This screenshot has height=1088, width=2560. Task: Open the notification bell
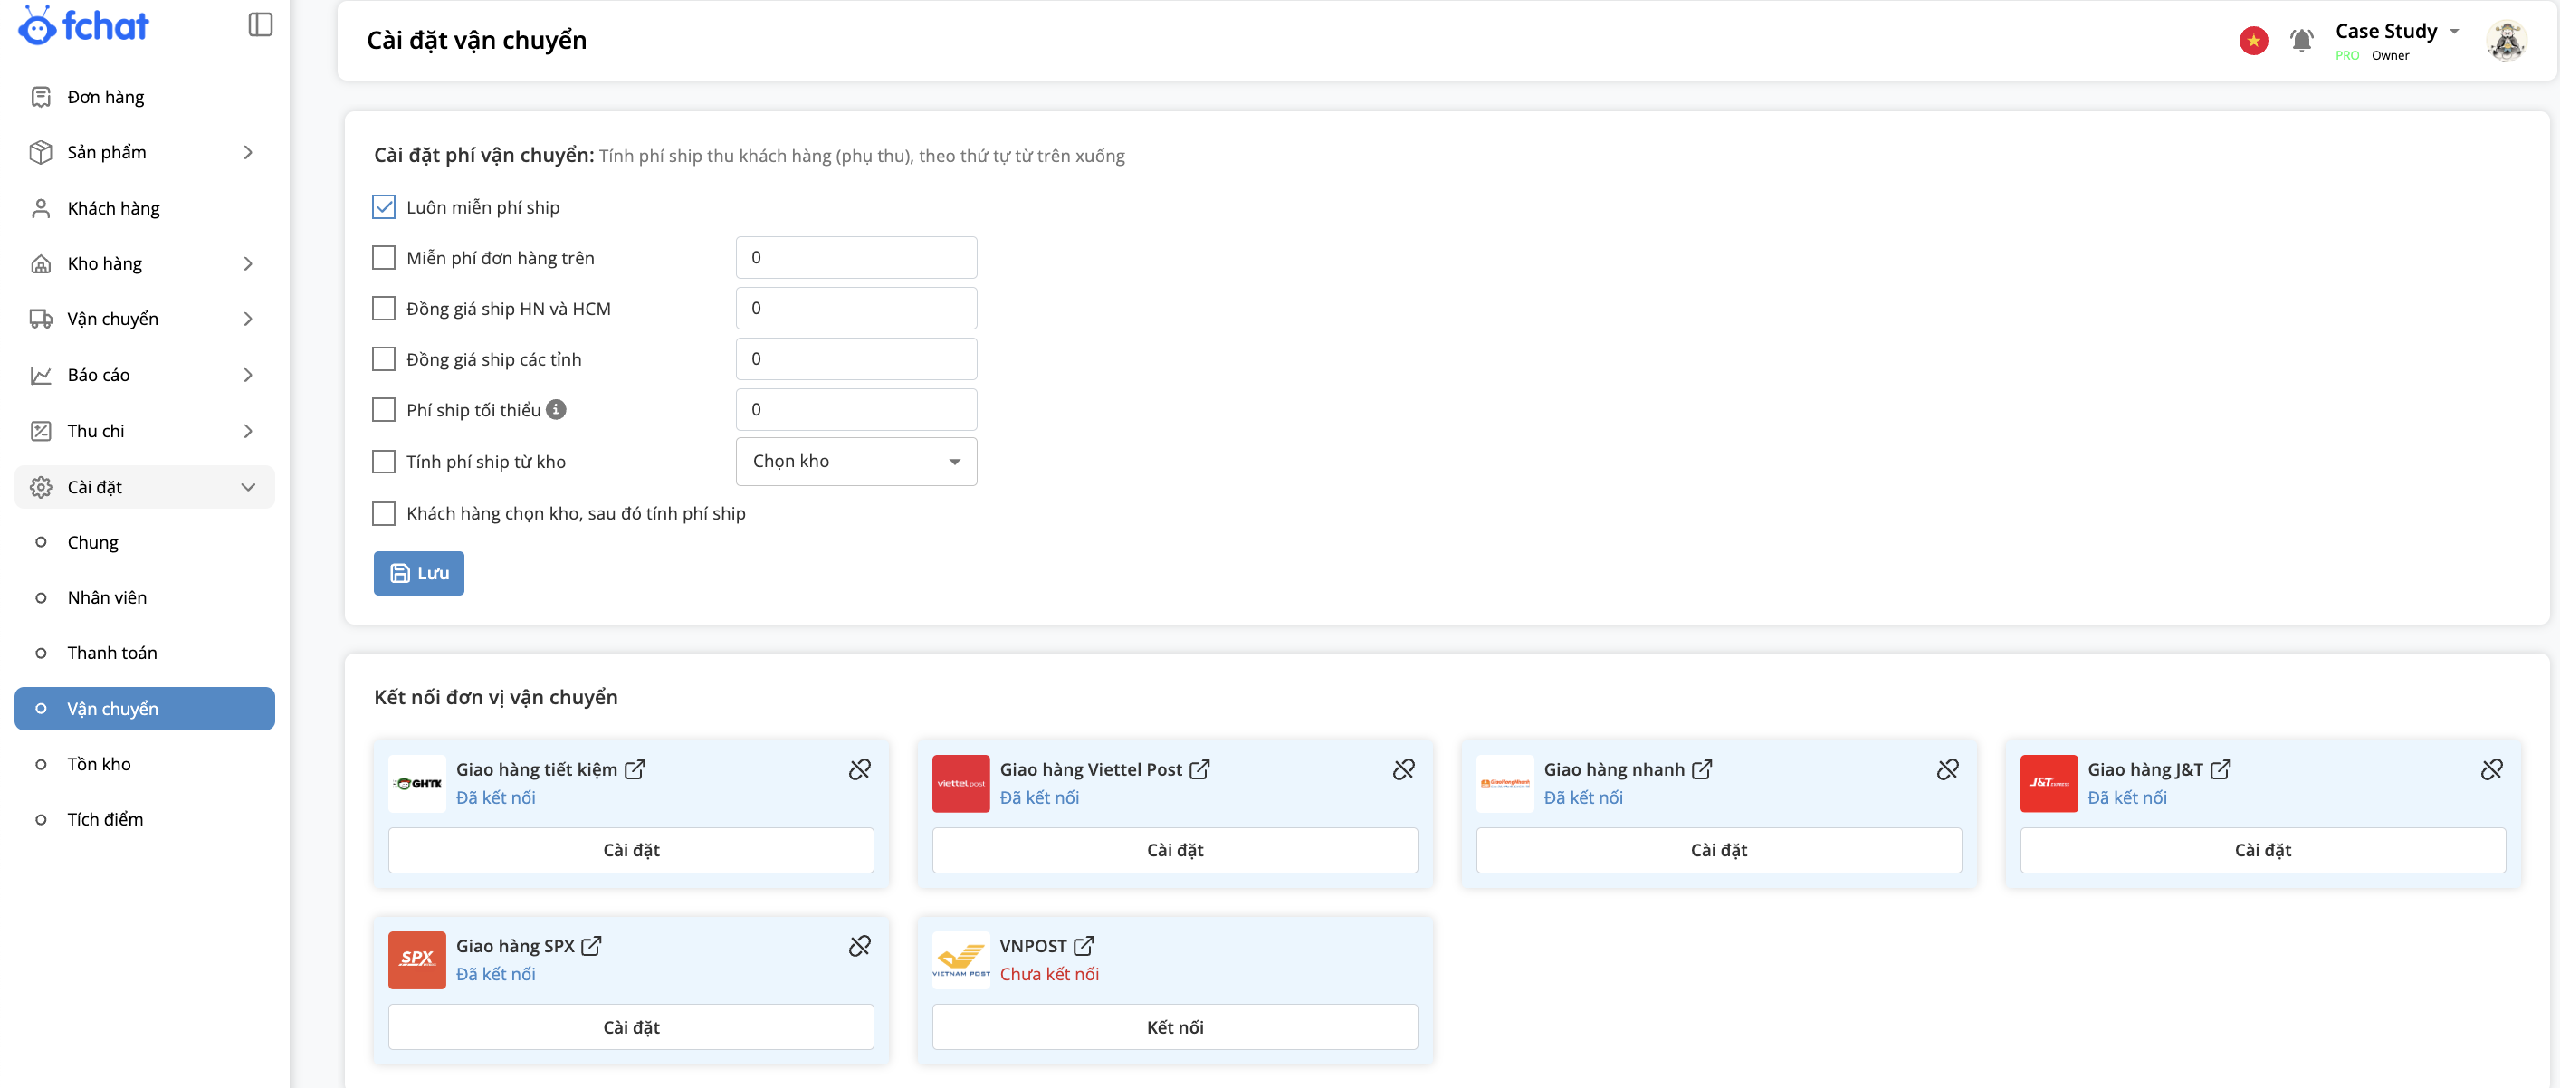click(2300, 41)
